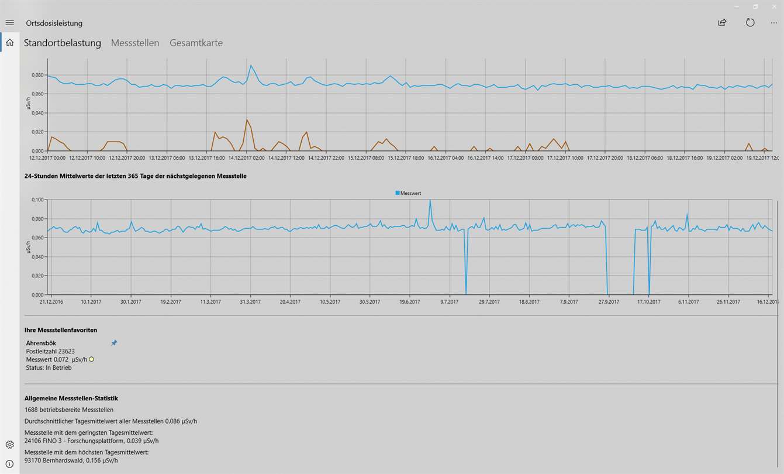Click the yellow status circle next to Messwert
784x474 pixels.
[91, 359]
